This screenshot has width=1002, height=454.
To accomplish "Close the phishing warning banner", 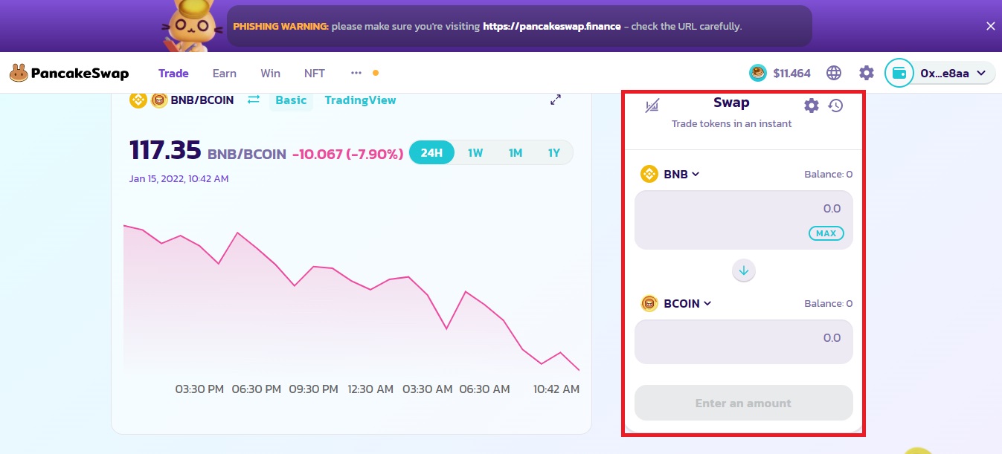I will (990, 26).
